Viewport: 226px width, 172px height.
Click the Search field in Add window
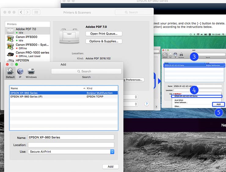(x=86, y=71)
